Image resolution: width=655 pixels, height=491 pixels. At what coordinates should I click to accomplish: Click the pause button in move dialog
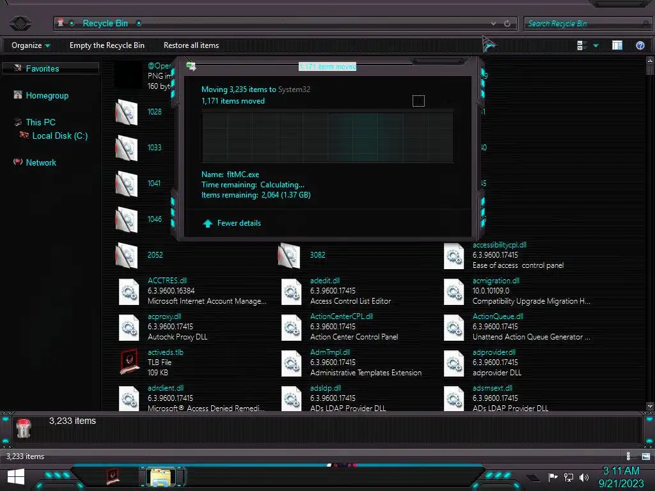point(418,100)
